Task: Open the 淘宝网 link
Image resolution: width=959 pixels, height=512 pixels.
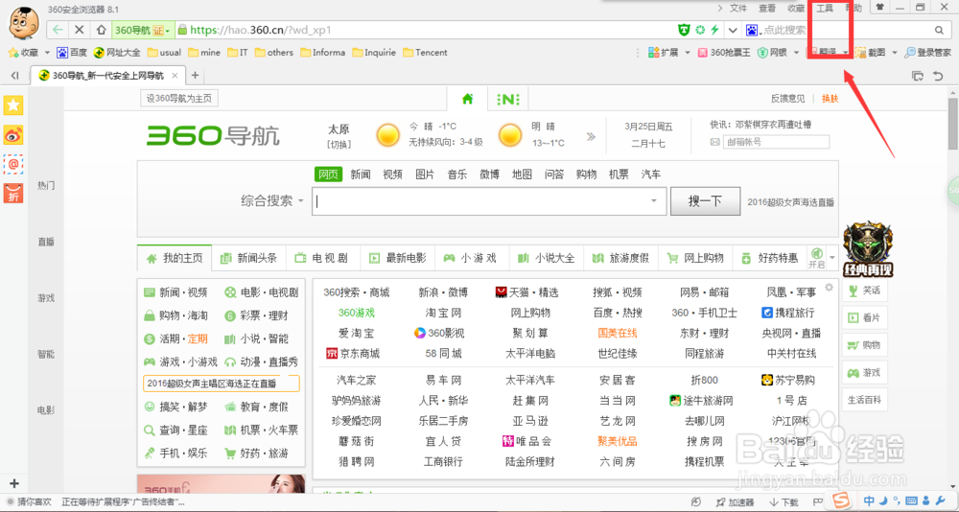Action: tap(443, 313)
